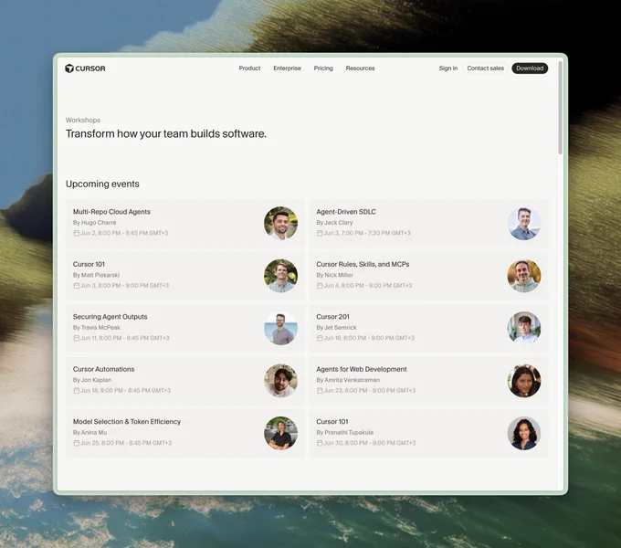Click 'By Anina Mu' text

coord(89,432)
